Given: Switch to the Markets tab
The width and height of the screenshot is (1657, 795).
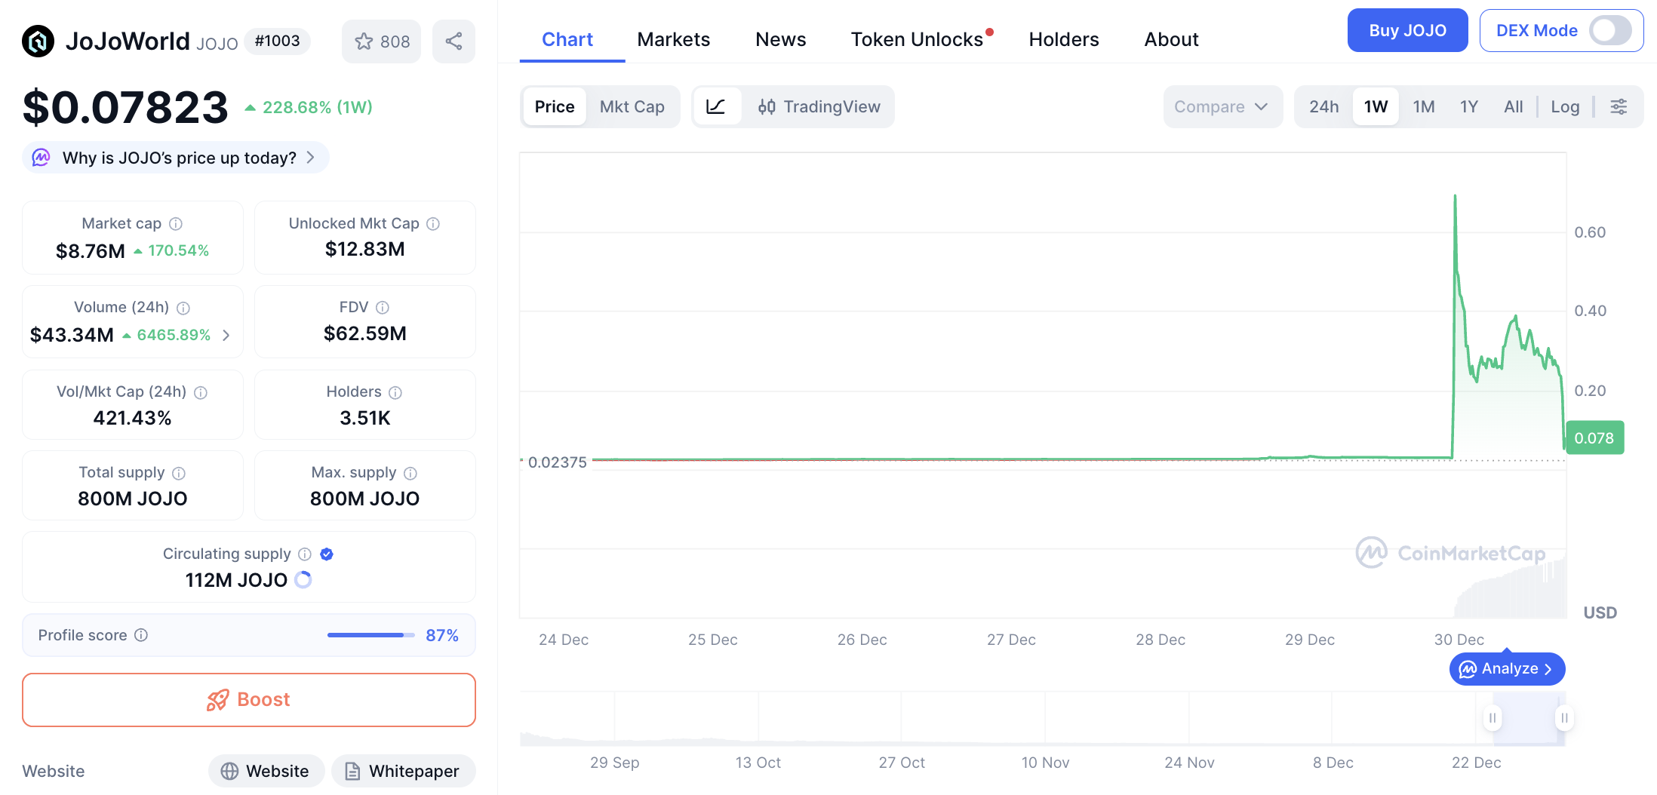Looking at the screenshot, I should pyautogui.click(x=673, y=39).
